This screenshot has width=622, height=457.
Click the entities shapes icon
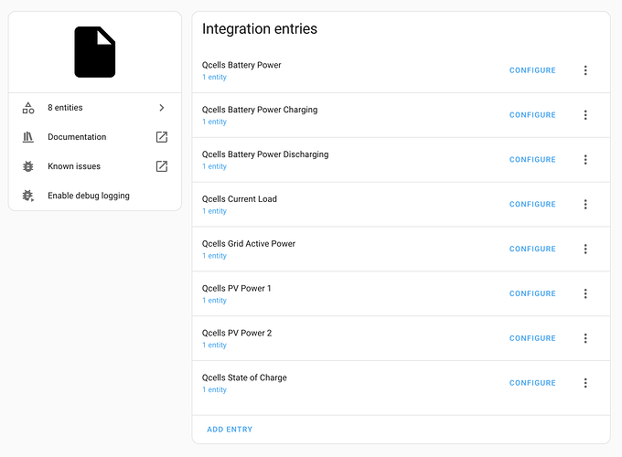coord(28,108)
